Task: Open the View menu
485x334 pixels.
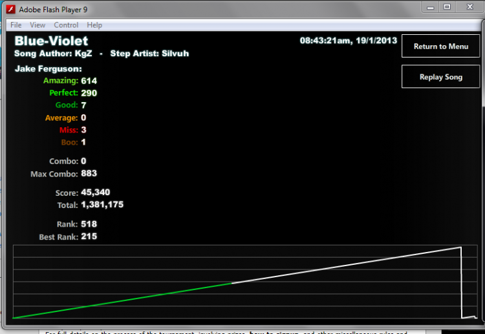Action: (38, 25)
